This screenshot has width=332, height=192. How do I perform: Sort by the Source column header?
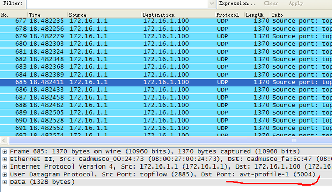(105, 15)
